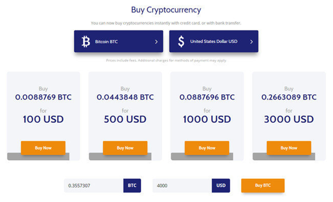Click the Bitcoin symbol icon
Image resolution: width=333 pixels, height=202 pixels.
86,41
